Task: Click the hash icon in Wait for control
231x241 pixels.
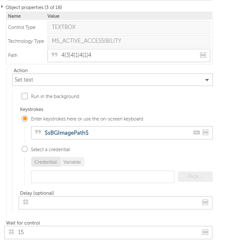Action: (11, 232)
